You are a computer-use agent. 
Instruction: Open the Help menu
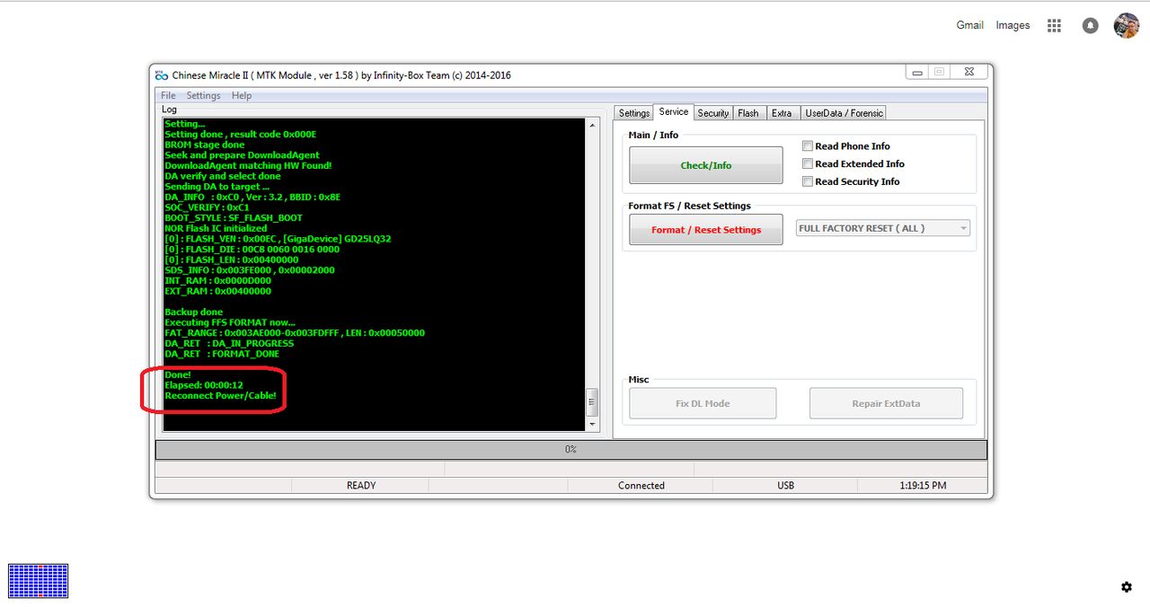click(242, 95)
